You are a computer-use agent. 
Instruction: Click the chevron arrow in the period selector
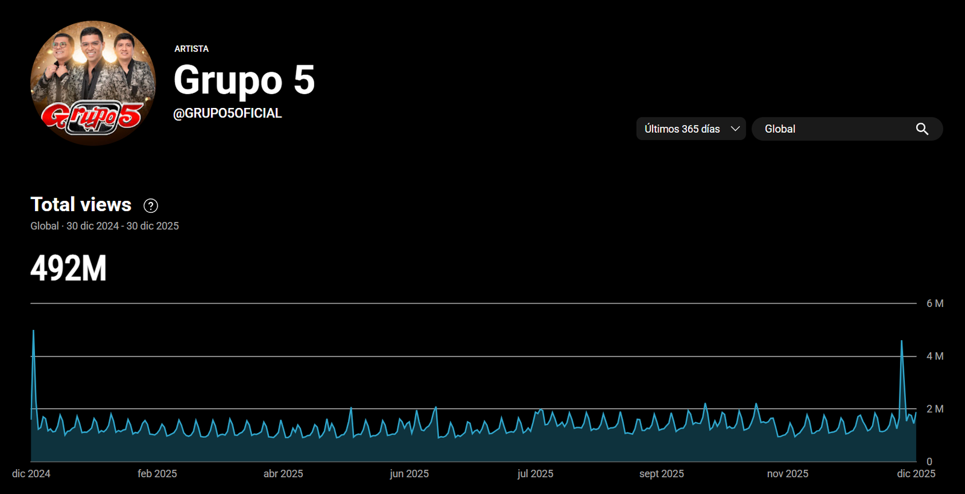tap(735, 129)
